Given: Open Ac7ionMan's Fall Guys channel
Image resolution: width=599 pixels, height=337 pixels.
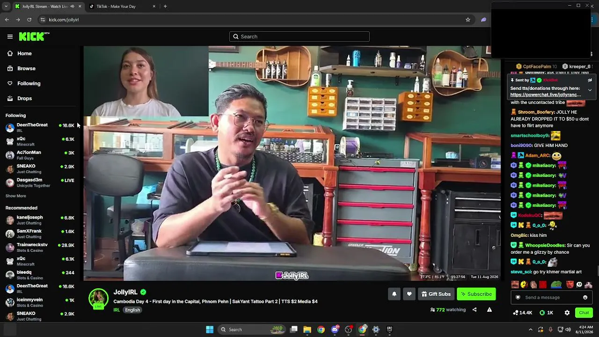Looking at the screenshot, I should point(40,155).
